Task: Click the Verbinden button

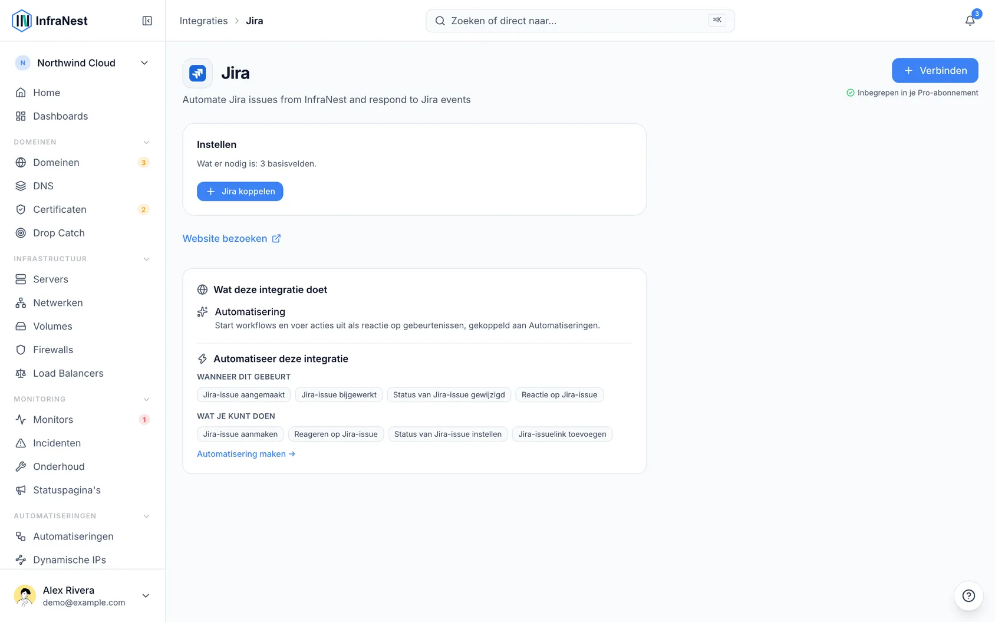Action: pos(935,70)
